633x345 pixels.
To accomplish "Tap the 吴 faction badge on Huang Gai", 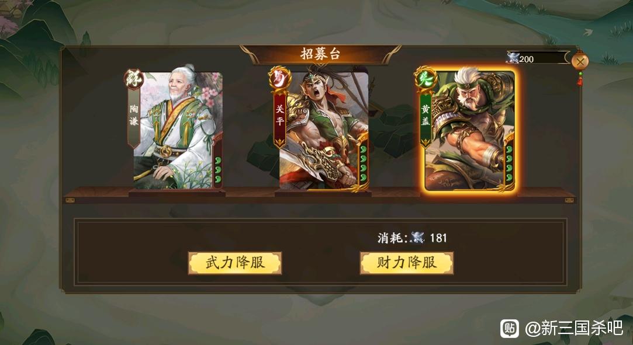I will pos(426,78).
